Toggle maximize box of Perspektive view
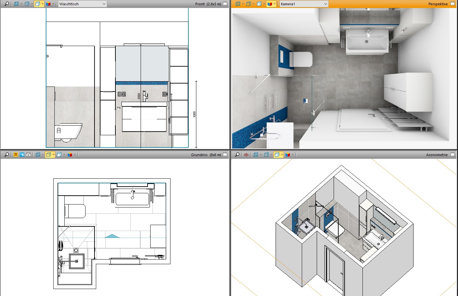This screenshot has width=458, height=296. pyautogui.click(x=453, y=4)
